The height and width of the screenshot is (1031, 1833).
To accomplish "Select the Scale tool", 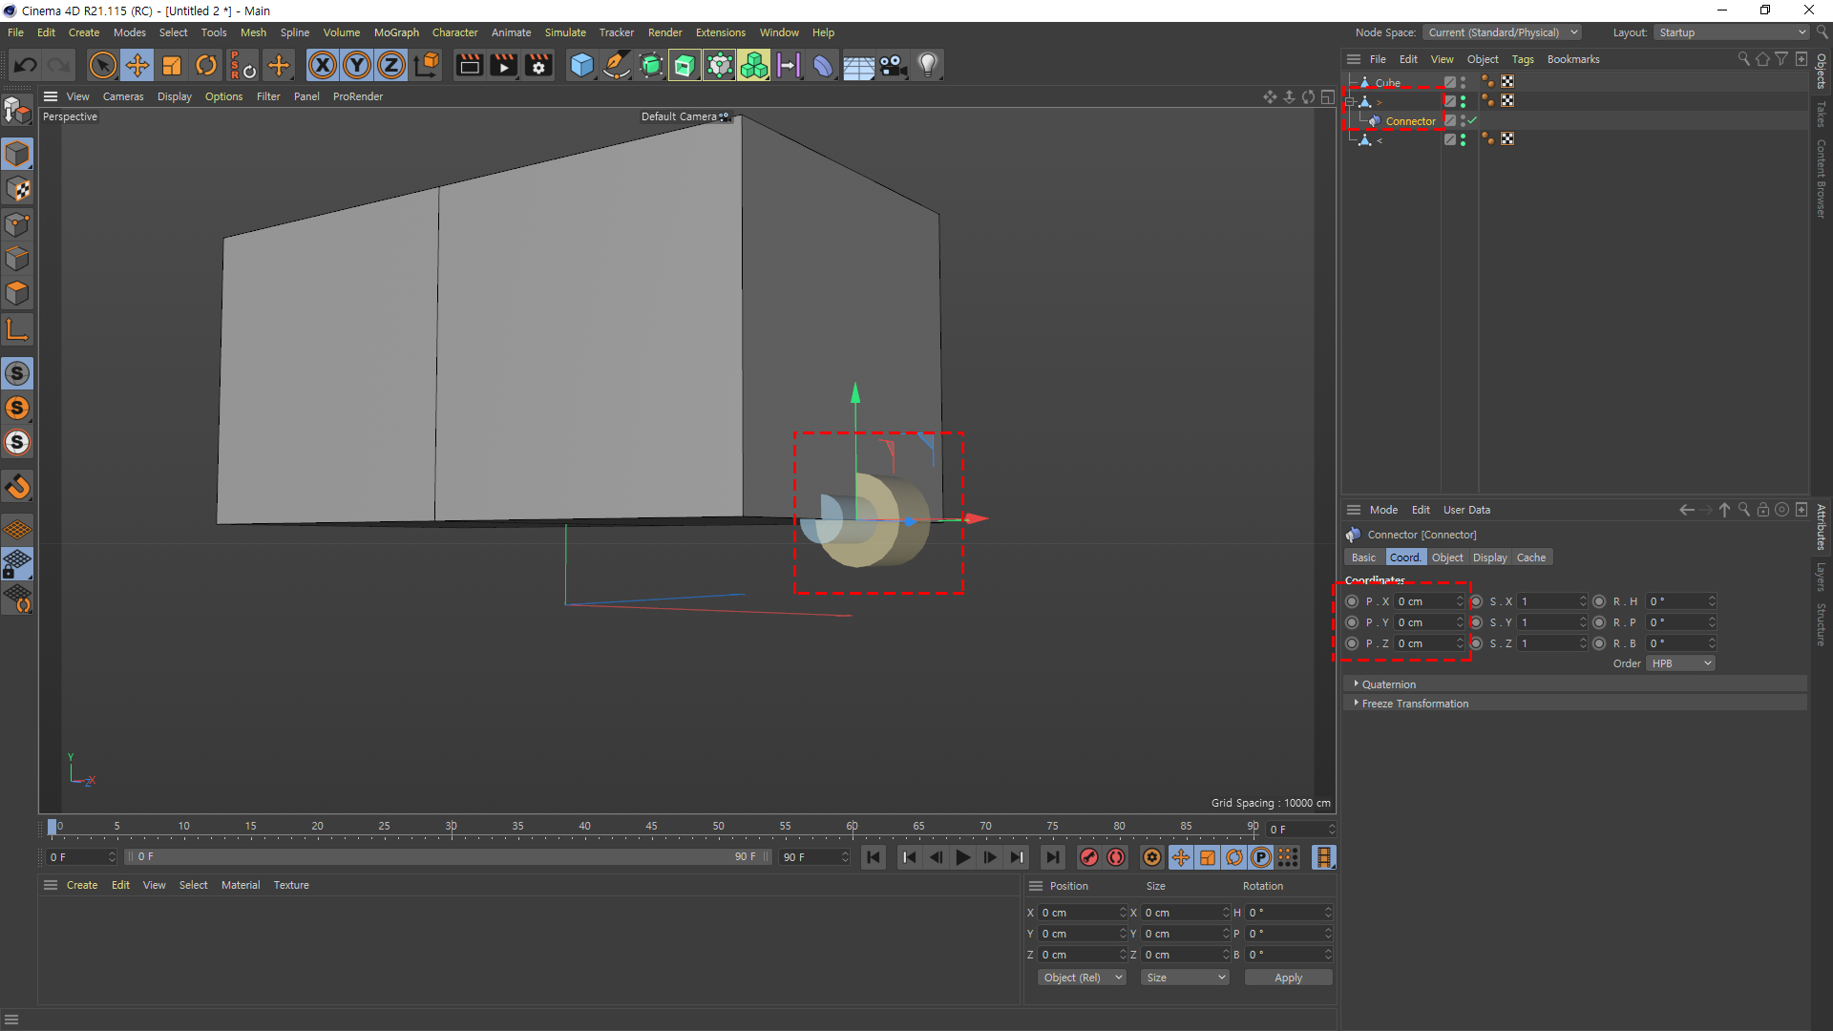I will coord(172,65).
